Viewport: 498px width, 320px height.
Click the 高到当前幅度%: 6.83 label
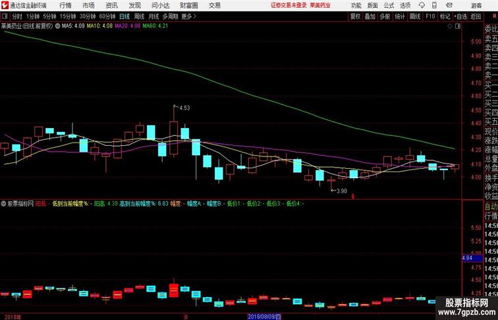tap(144, 204)
